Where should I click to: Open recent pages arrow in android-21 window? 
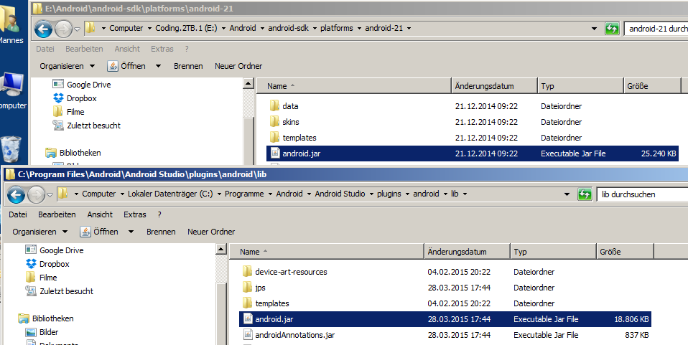pos(78,29)
